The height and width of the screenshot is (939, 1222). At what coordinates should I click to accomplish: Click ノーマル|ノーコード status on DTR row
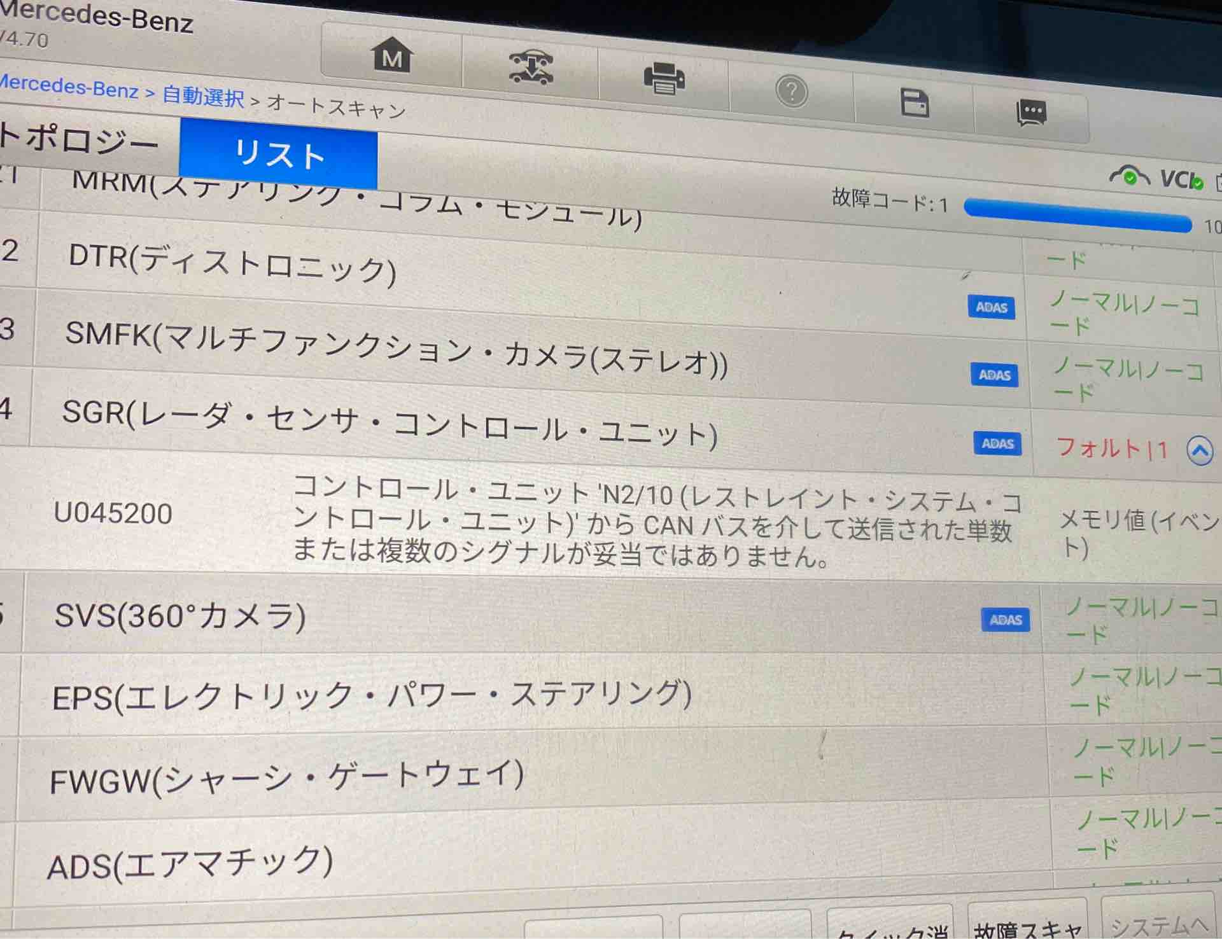(x=1123, y=313)
